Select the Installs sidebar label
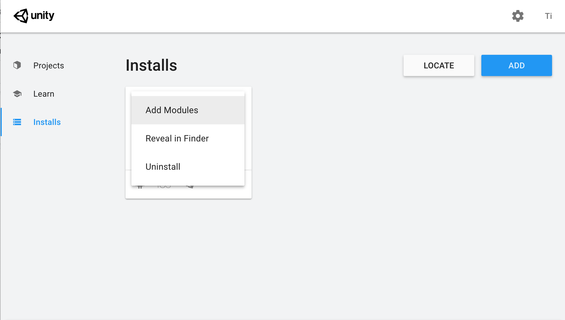The height and width of the screenshot is (320, 565). (47, 122)
